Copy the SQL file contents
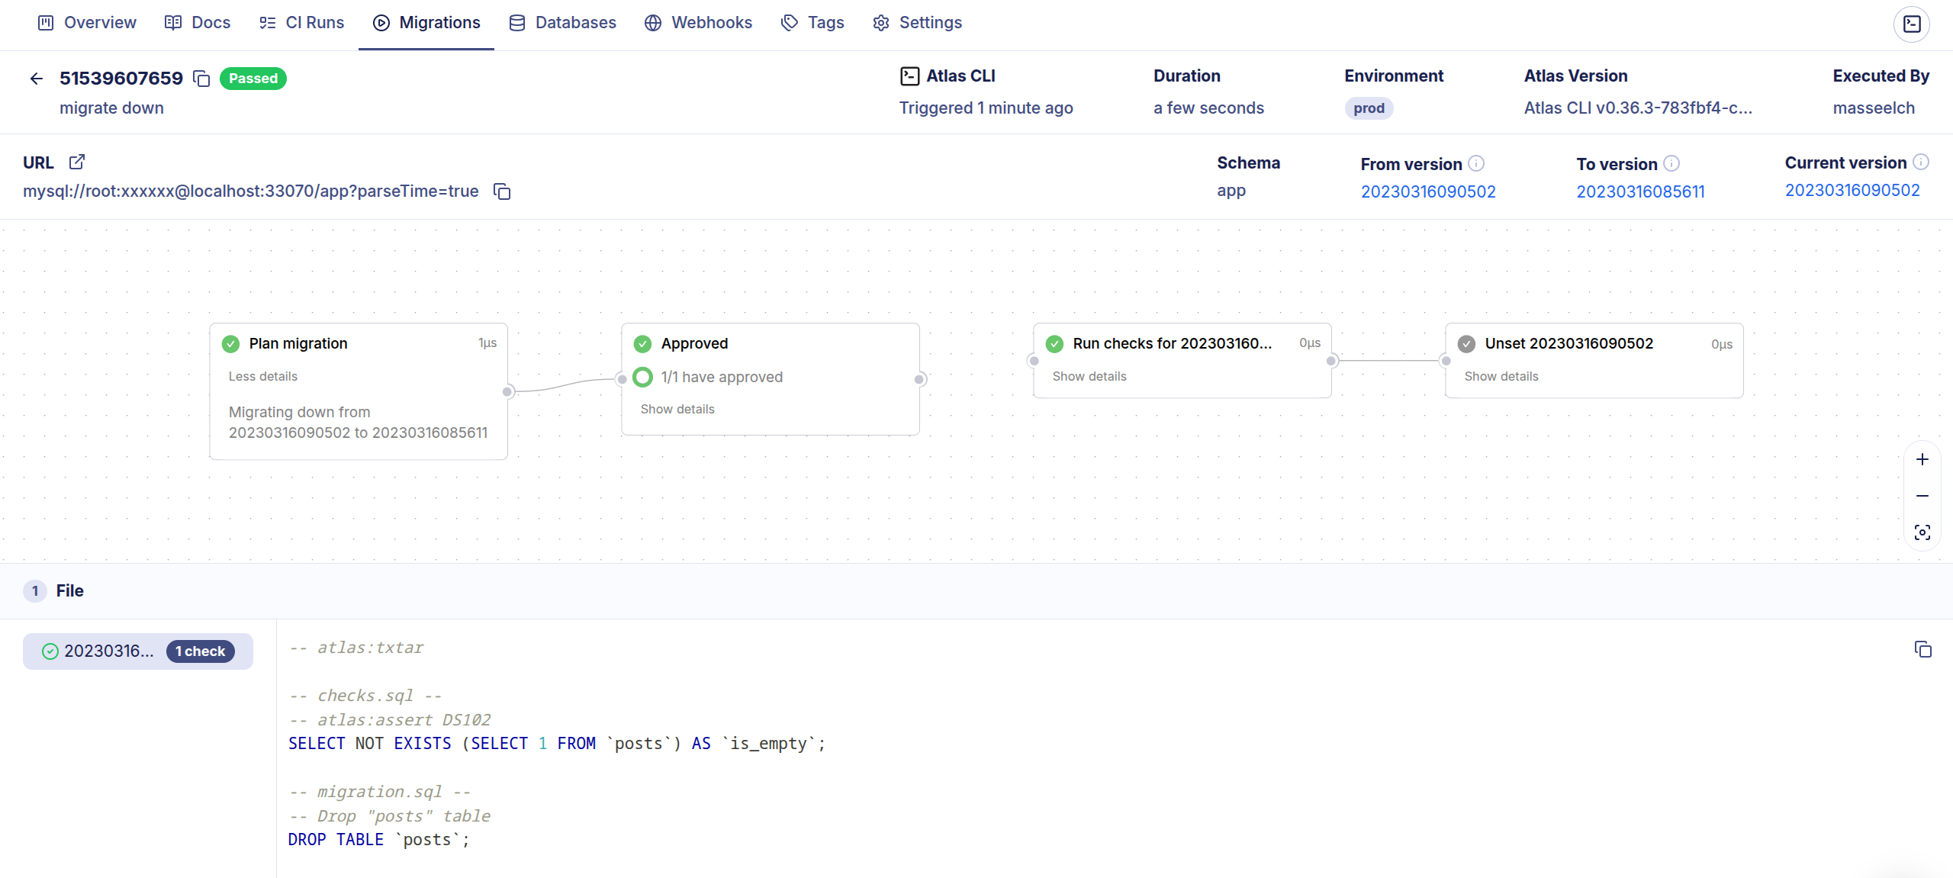The image size is (1953, 878). tap(1922, 649)
